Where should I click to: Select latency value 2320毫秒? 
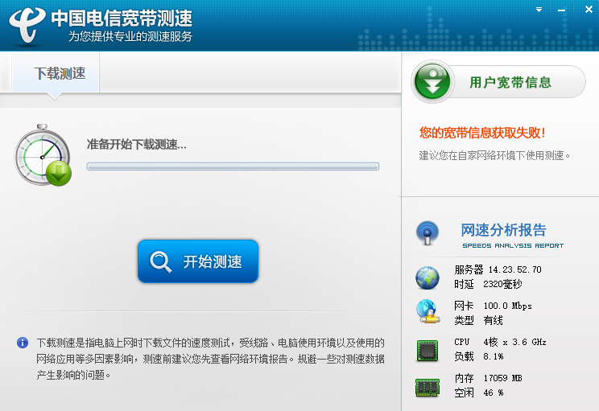click(x=502, y=284)
